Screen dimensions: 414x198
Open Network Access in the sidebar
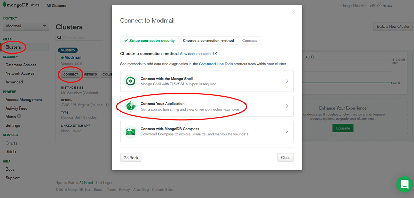[20, 73]
